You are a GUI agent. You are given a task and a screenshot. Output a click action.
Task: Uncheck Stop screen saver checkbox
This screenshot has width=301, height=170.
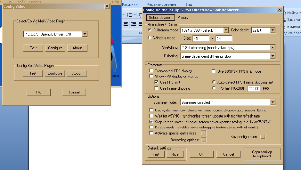click(151, 122)
